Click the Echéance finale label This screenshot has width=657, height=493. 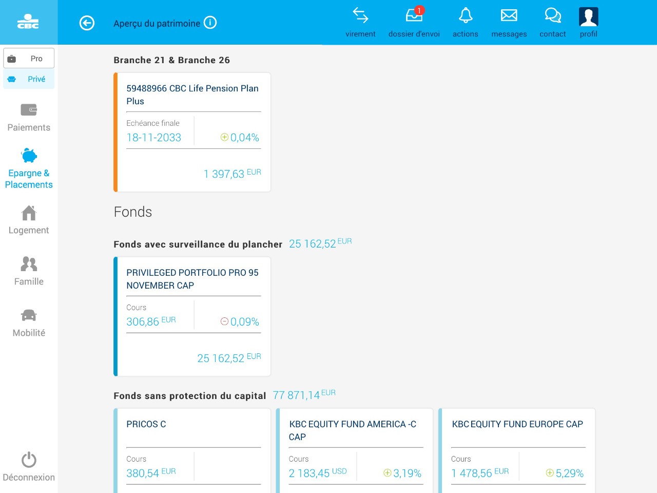153,123
